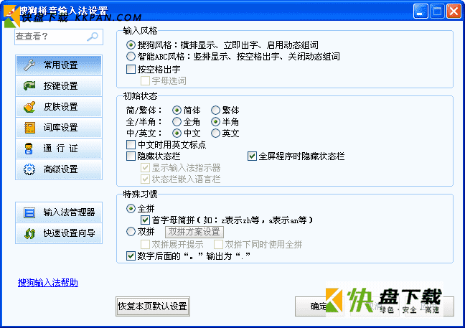The height and width of the screenshot is (328, 465).
Task: Close the settings window
Action: click(454, 11)
